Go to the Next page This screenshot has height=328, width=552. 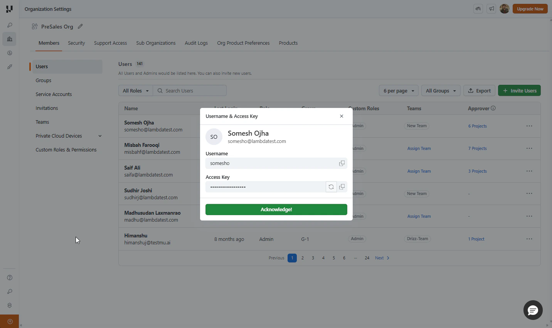[x=382, y=258]
